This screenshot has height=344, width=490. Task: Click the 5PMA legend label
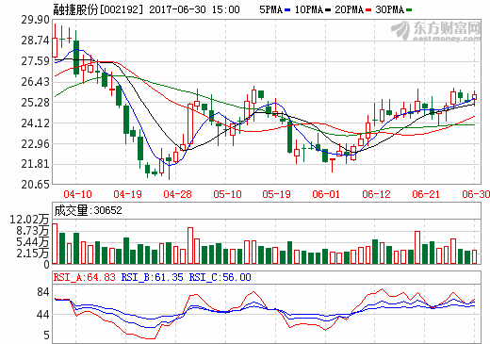click(271, 9)
